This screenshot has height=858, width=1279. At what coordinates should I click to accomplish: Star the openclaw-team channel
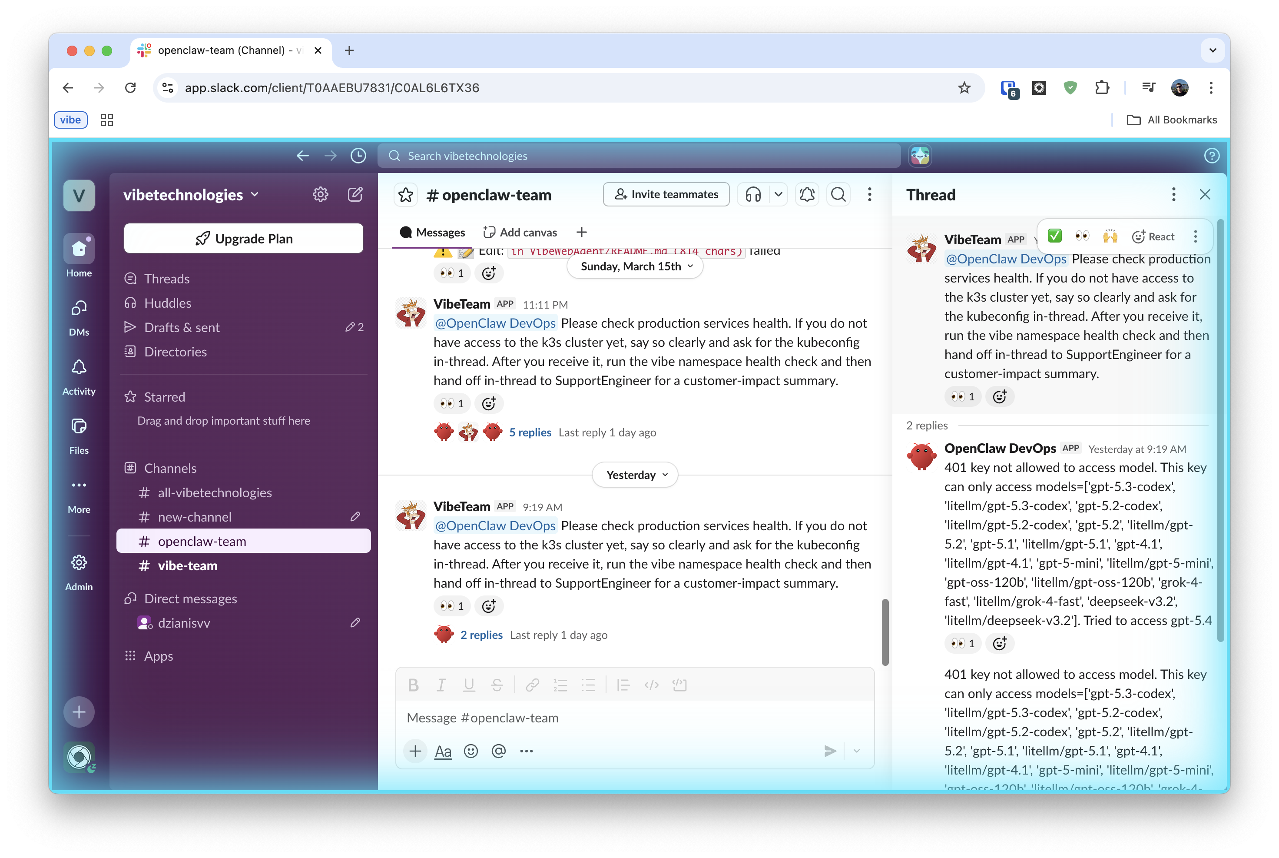click(406, 195)
